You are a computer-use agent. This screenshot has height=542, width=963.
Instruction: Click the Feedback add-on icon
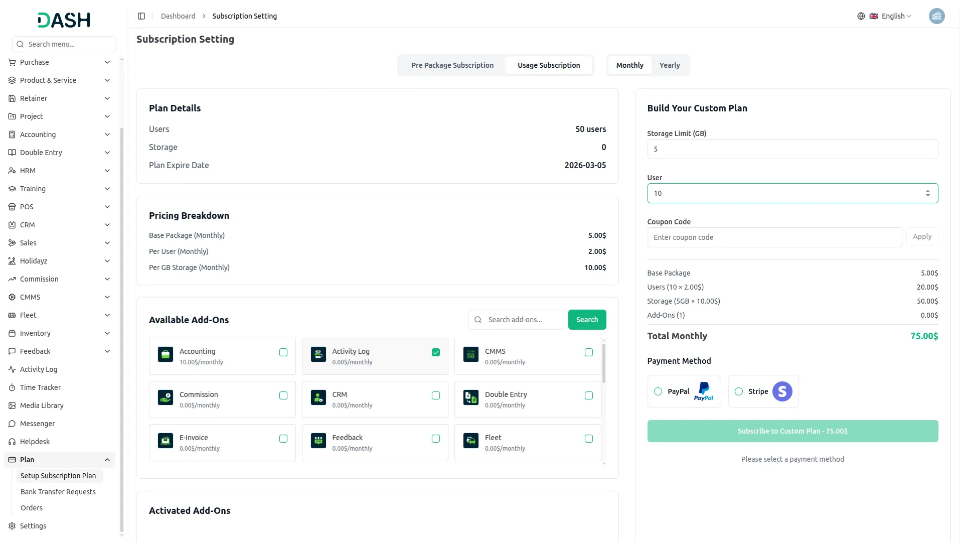(x=318, y=441)
